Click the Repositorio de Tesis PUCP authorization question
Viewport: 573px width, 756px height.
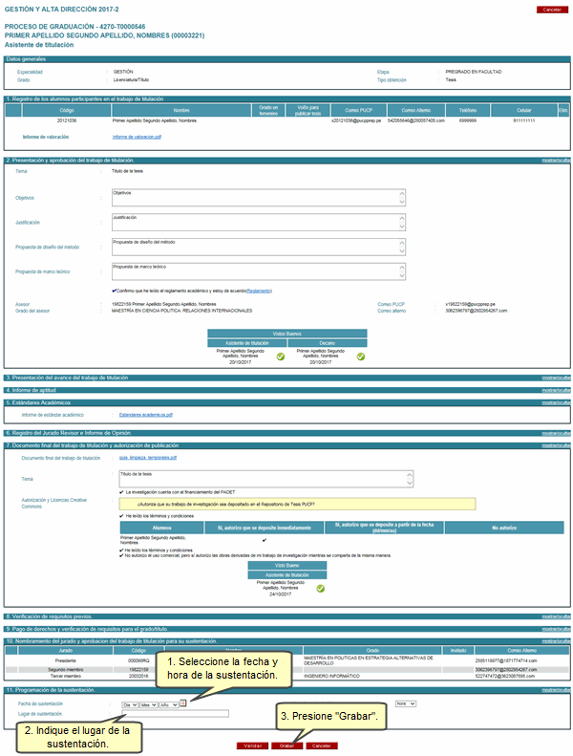(297, 505)
